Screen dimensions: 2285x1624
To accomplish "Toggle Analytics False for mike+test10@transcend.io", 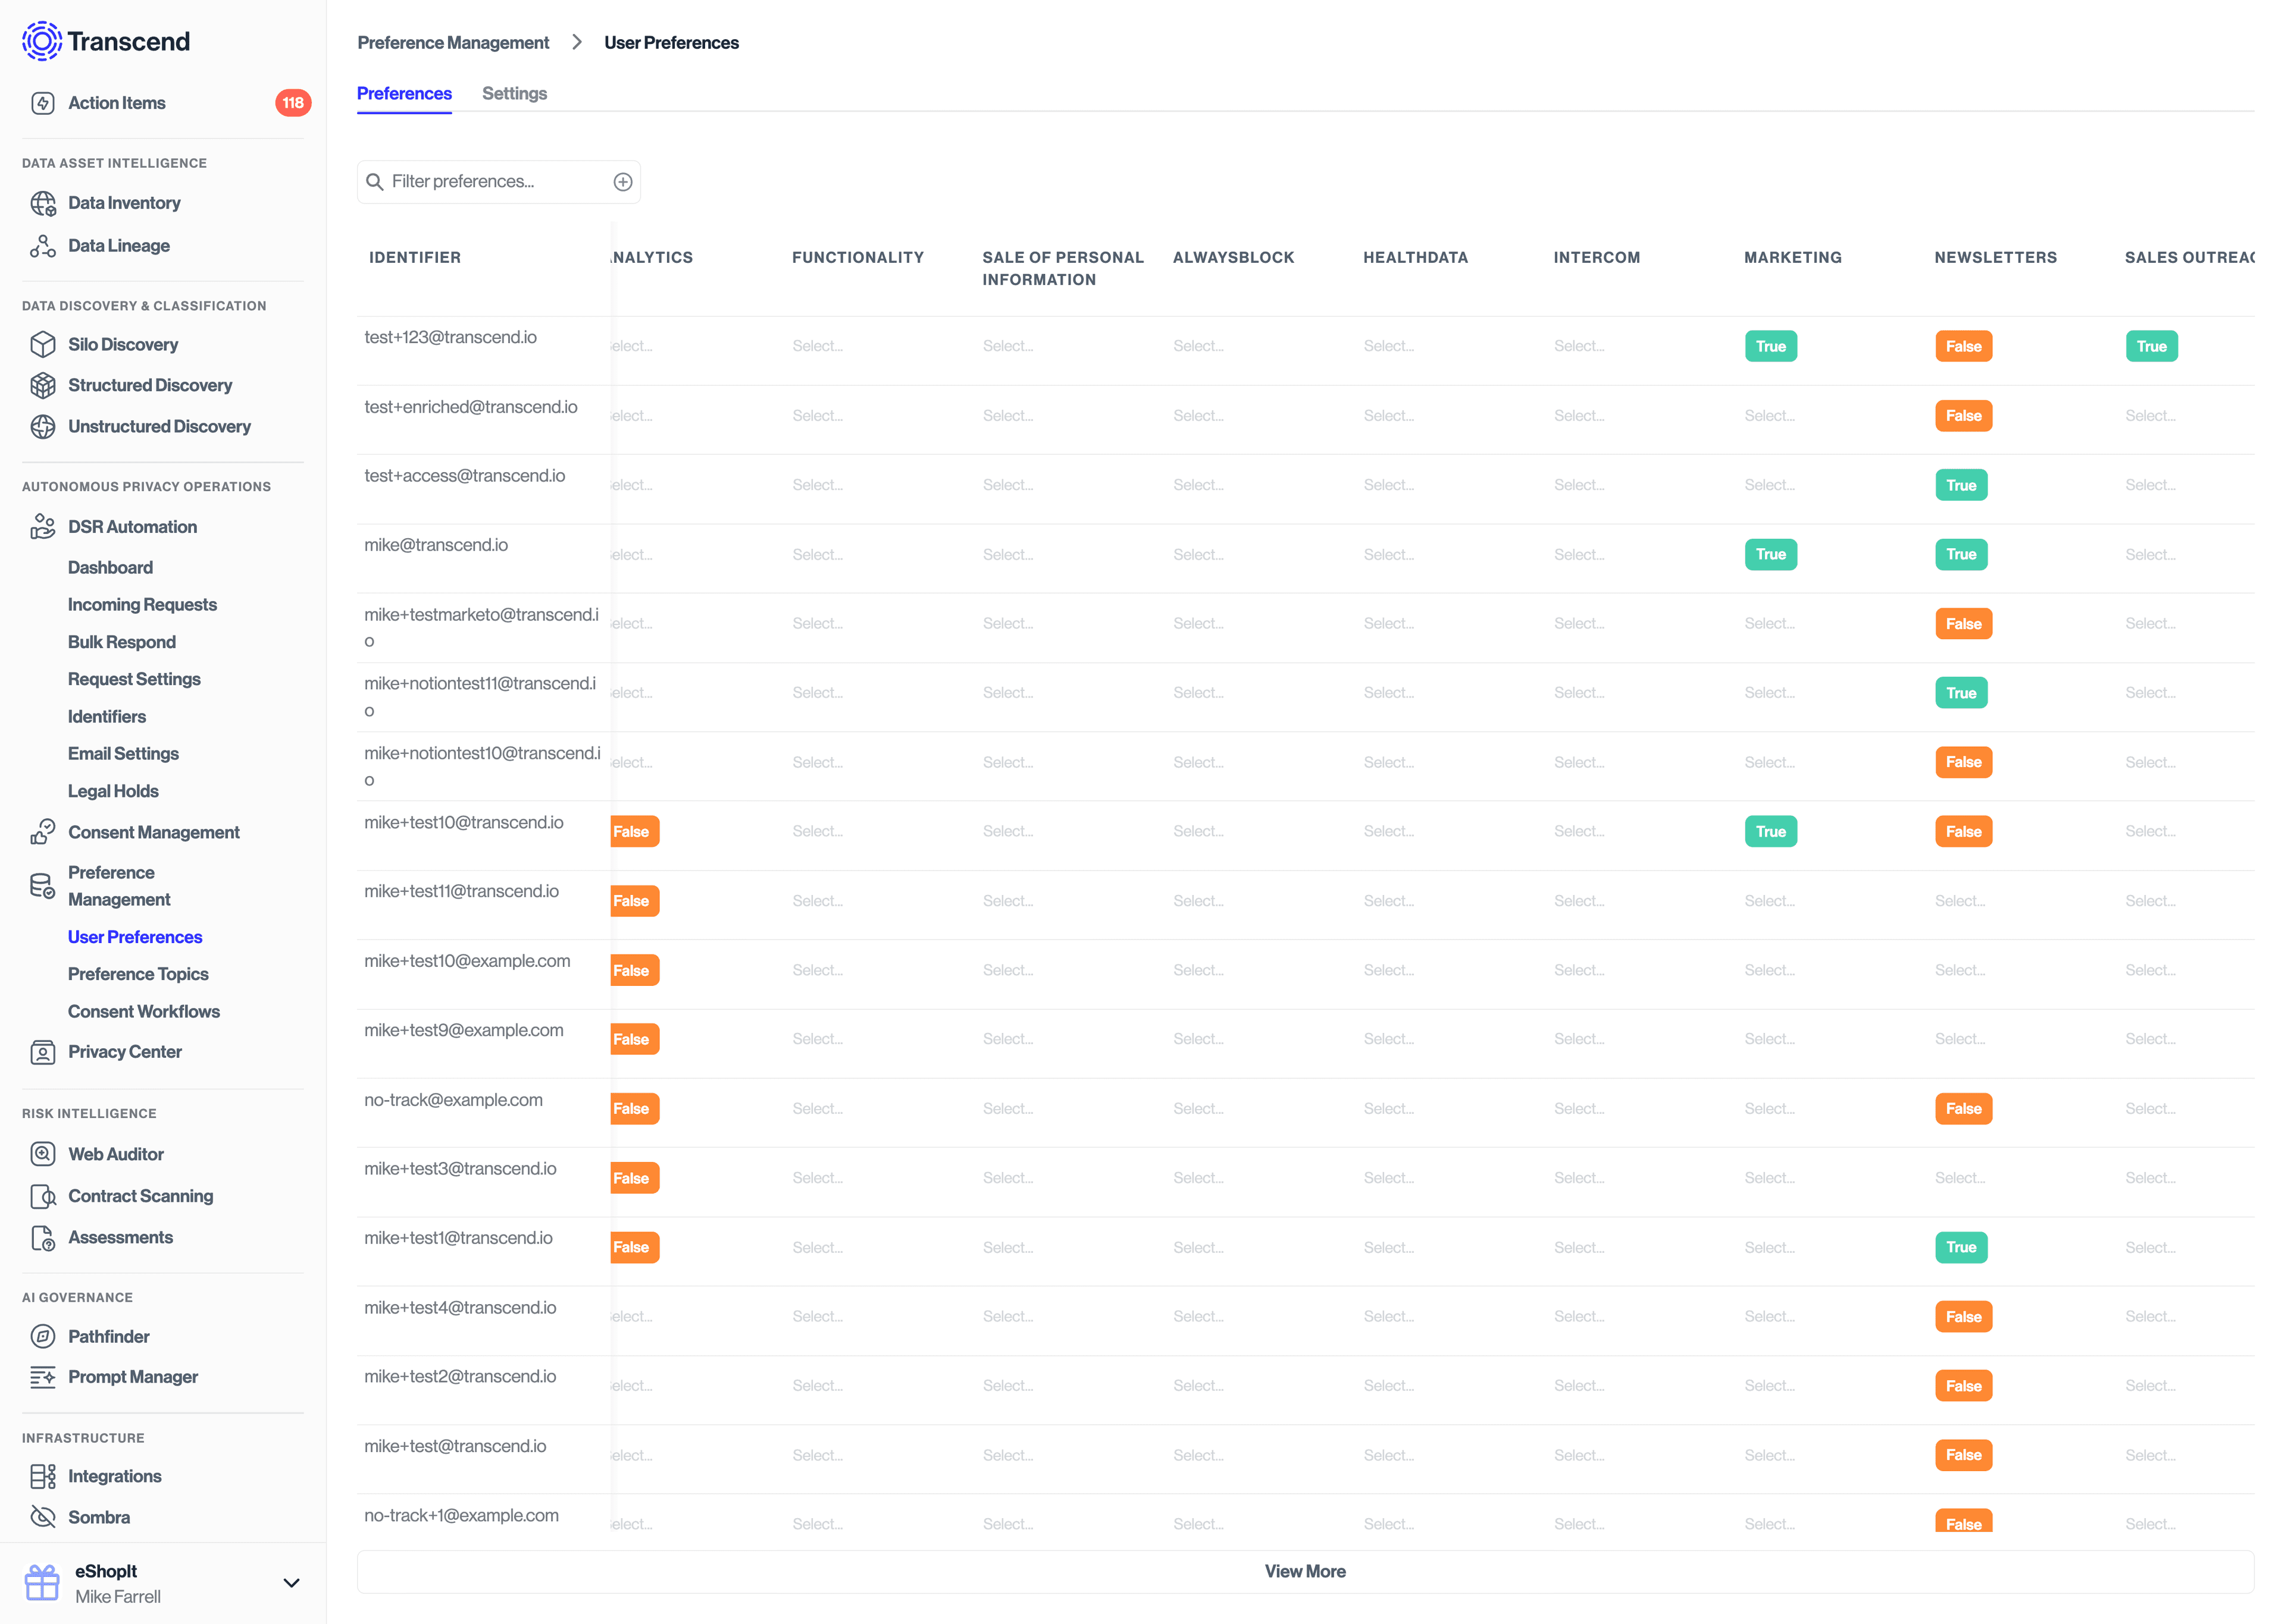I will point(633,830).
